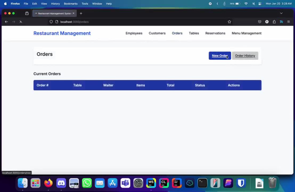
Task: Select Orders in the navigation bar
Action: [177, 33]
